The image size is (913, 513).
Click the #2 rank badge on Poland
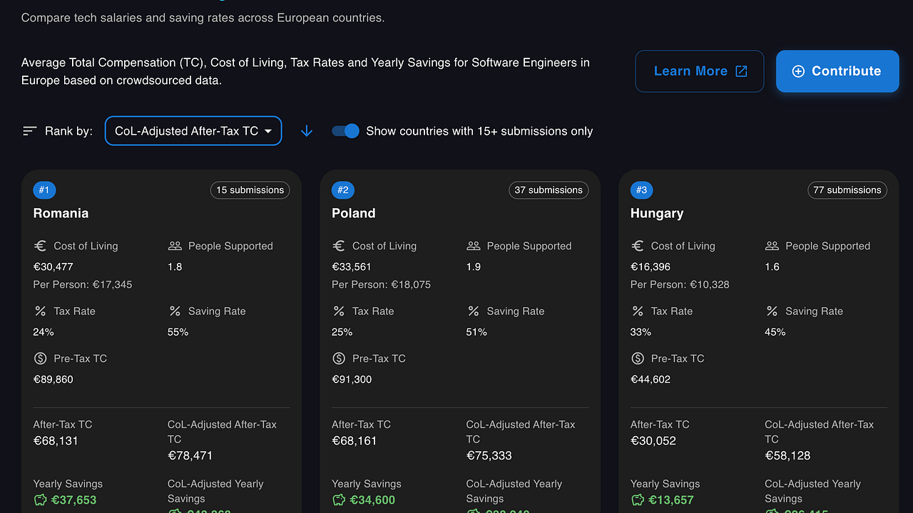343,190
